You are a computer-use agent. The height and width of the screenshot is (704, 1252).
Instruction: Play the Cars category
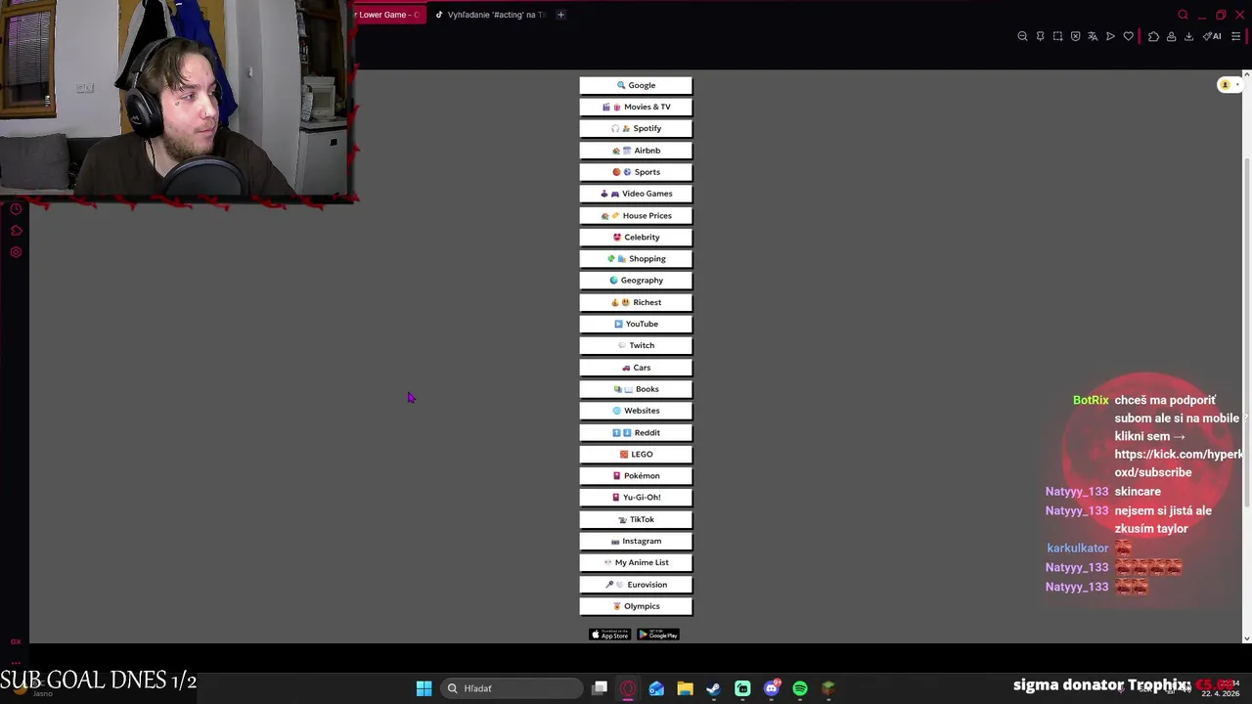[636, 368]
